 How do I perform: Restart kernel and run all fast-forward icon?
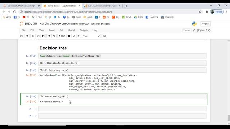[x=79, y=36]
